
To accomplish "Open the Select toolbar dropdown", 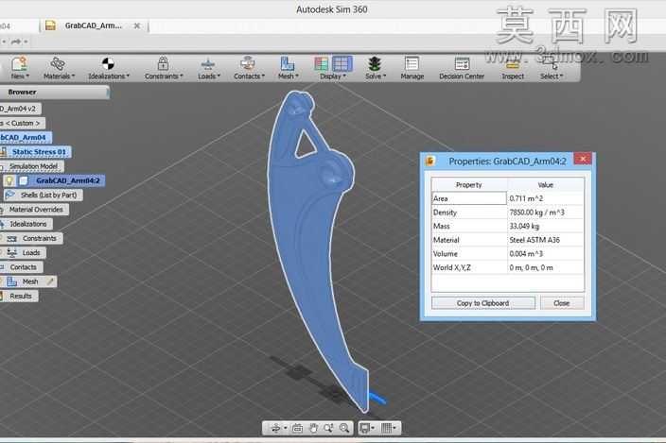I will tap(551, 68).
